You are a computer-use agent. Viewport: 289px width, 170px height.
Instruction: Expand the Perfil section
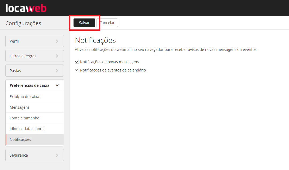pyautogui.click(x=34, y=41)
